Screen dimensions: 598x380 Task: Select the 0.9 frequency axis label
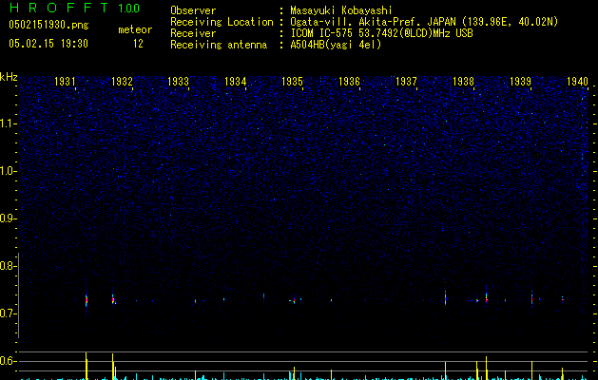[x=9, y=218]
